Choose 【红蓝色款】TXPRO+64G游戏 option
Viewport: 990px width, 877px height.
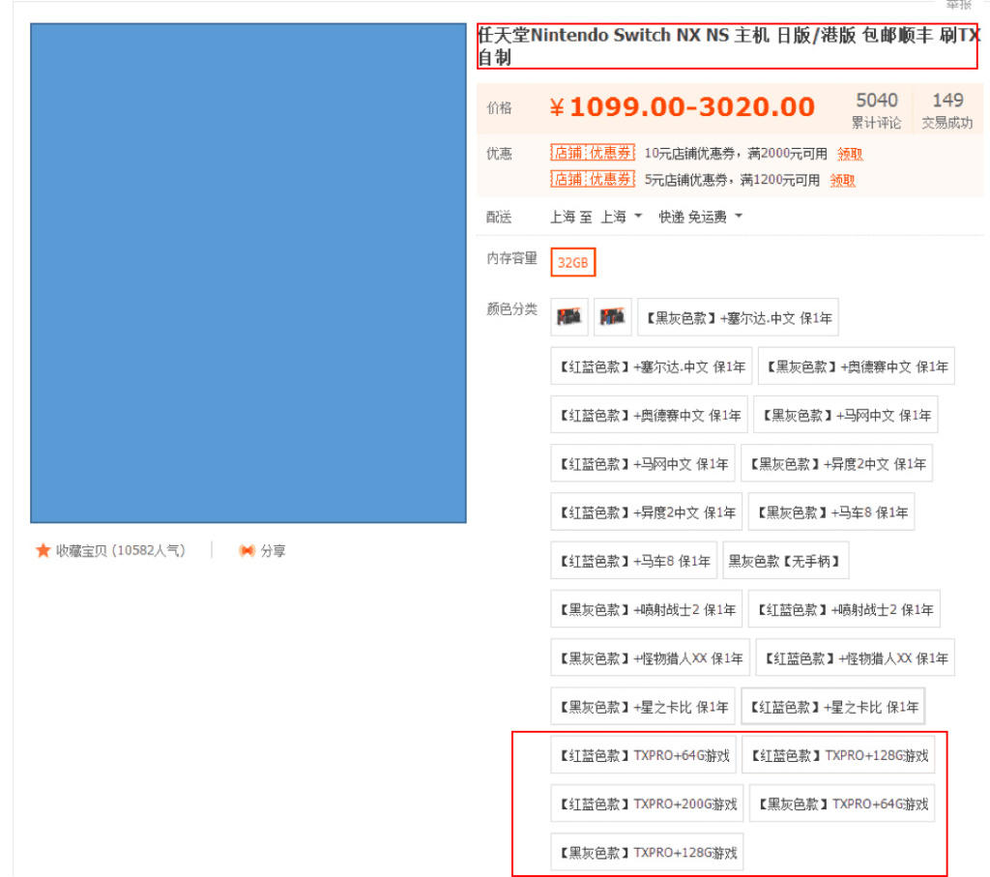point(643,755)
